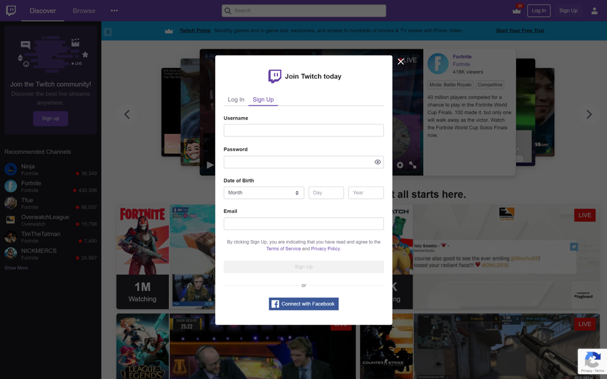Go to next carousel stream

click(589, 114)
